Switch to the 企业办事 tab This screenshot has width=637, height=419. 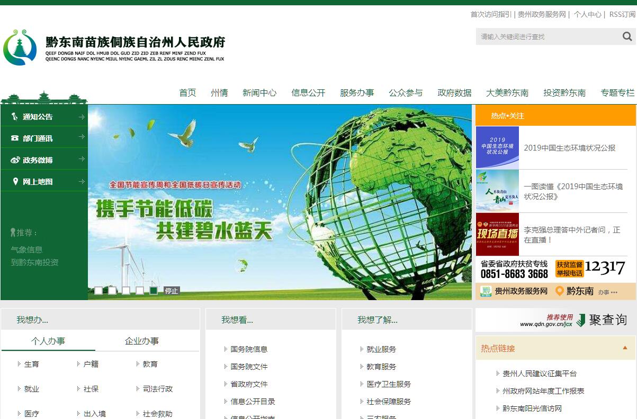tap(141, 341)
